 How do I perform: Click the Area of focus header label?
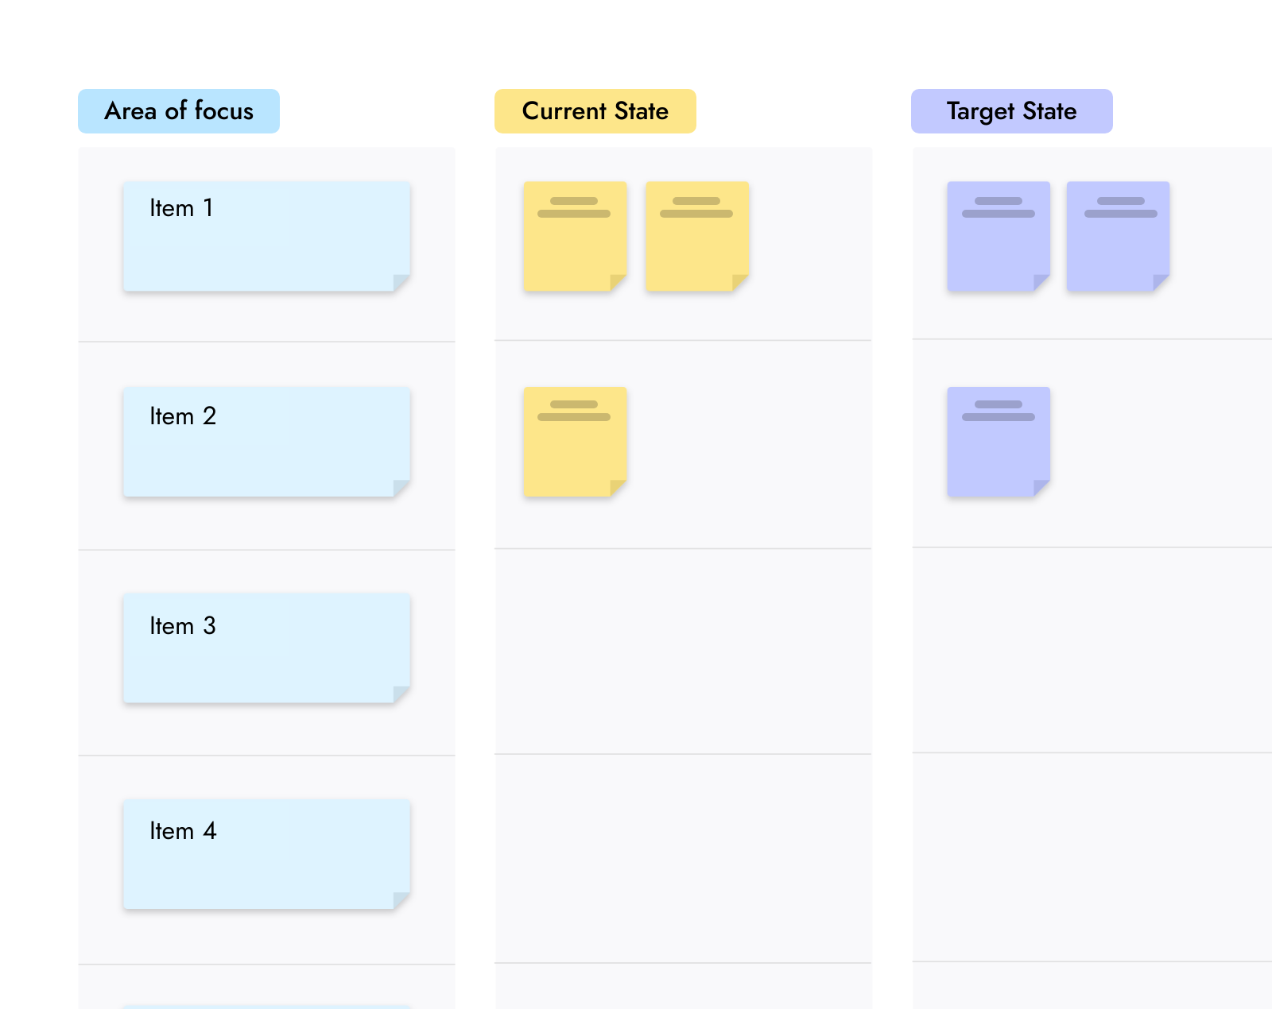point(179,111)
